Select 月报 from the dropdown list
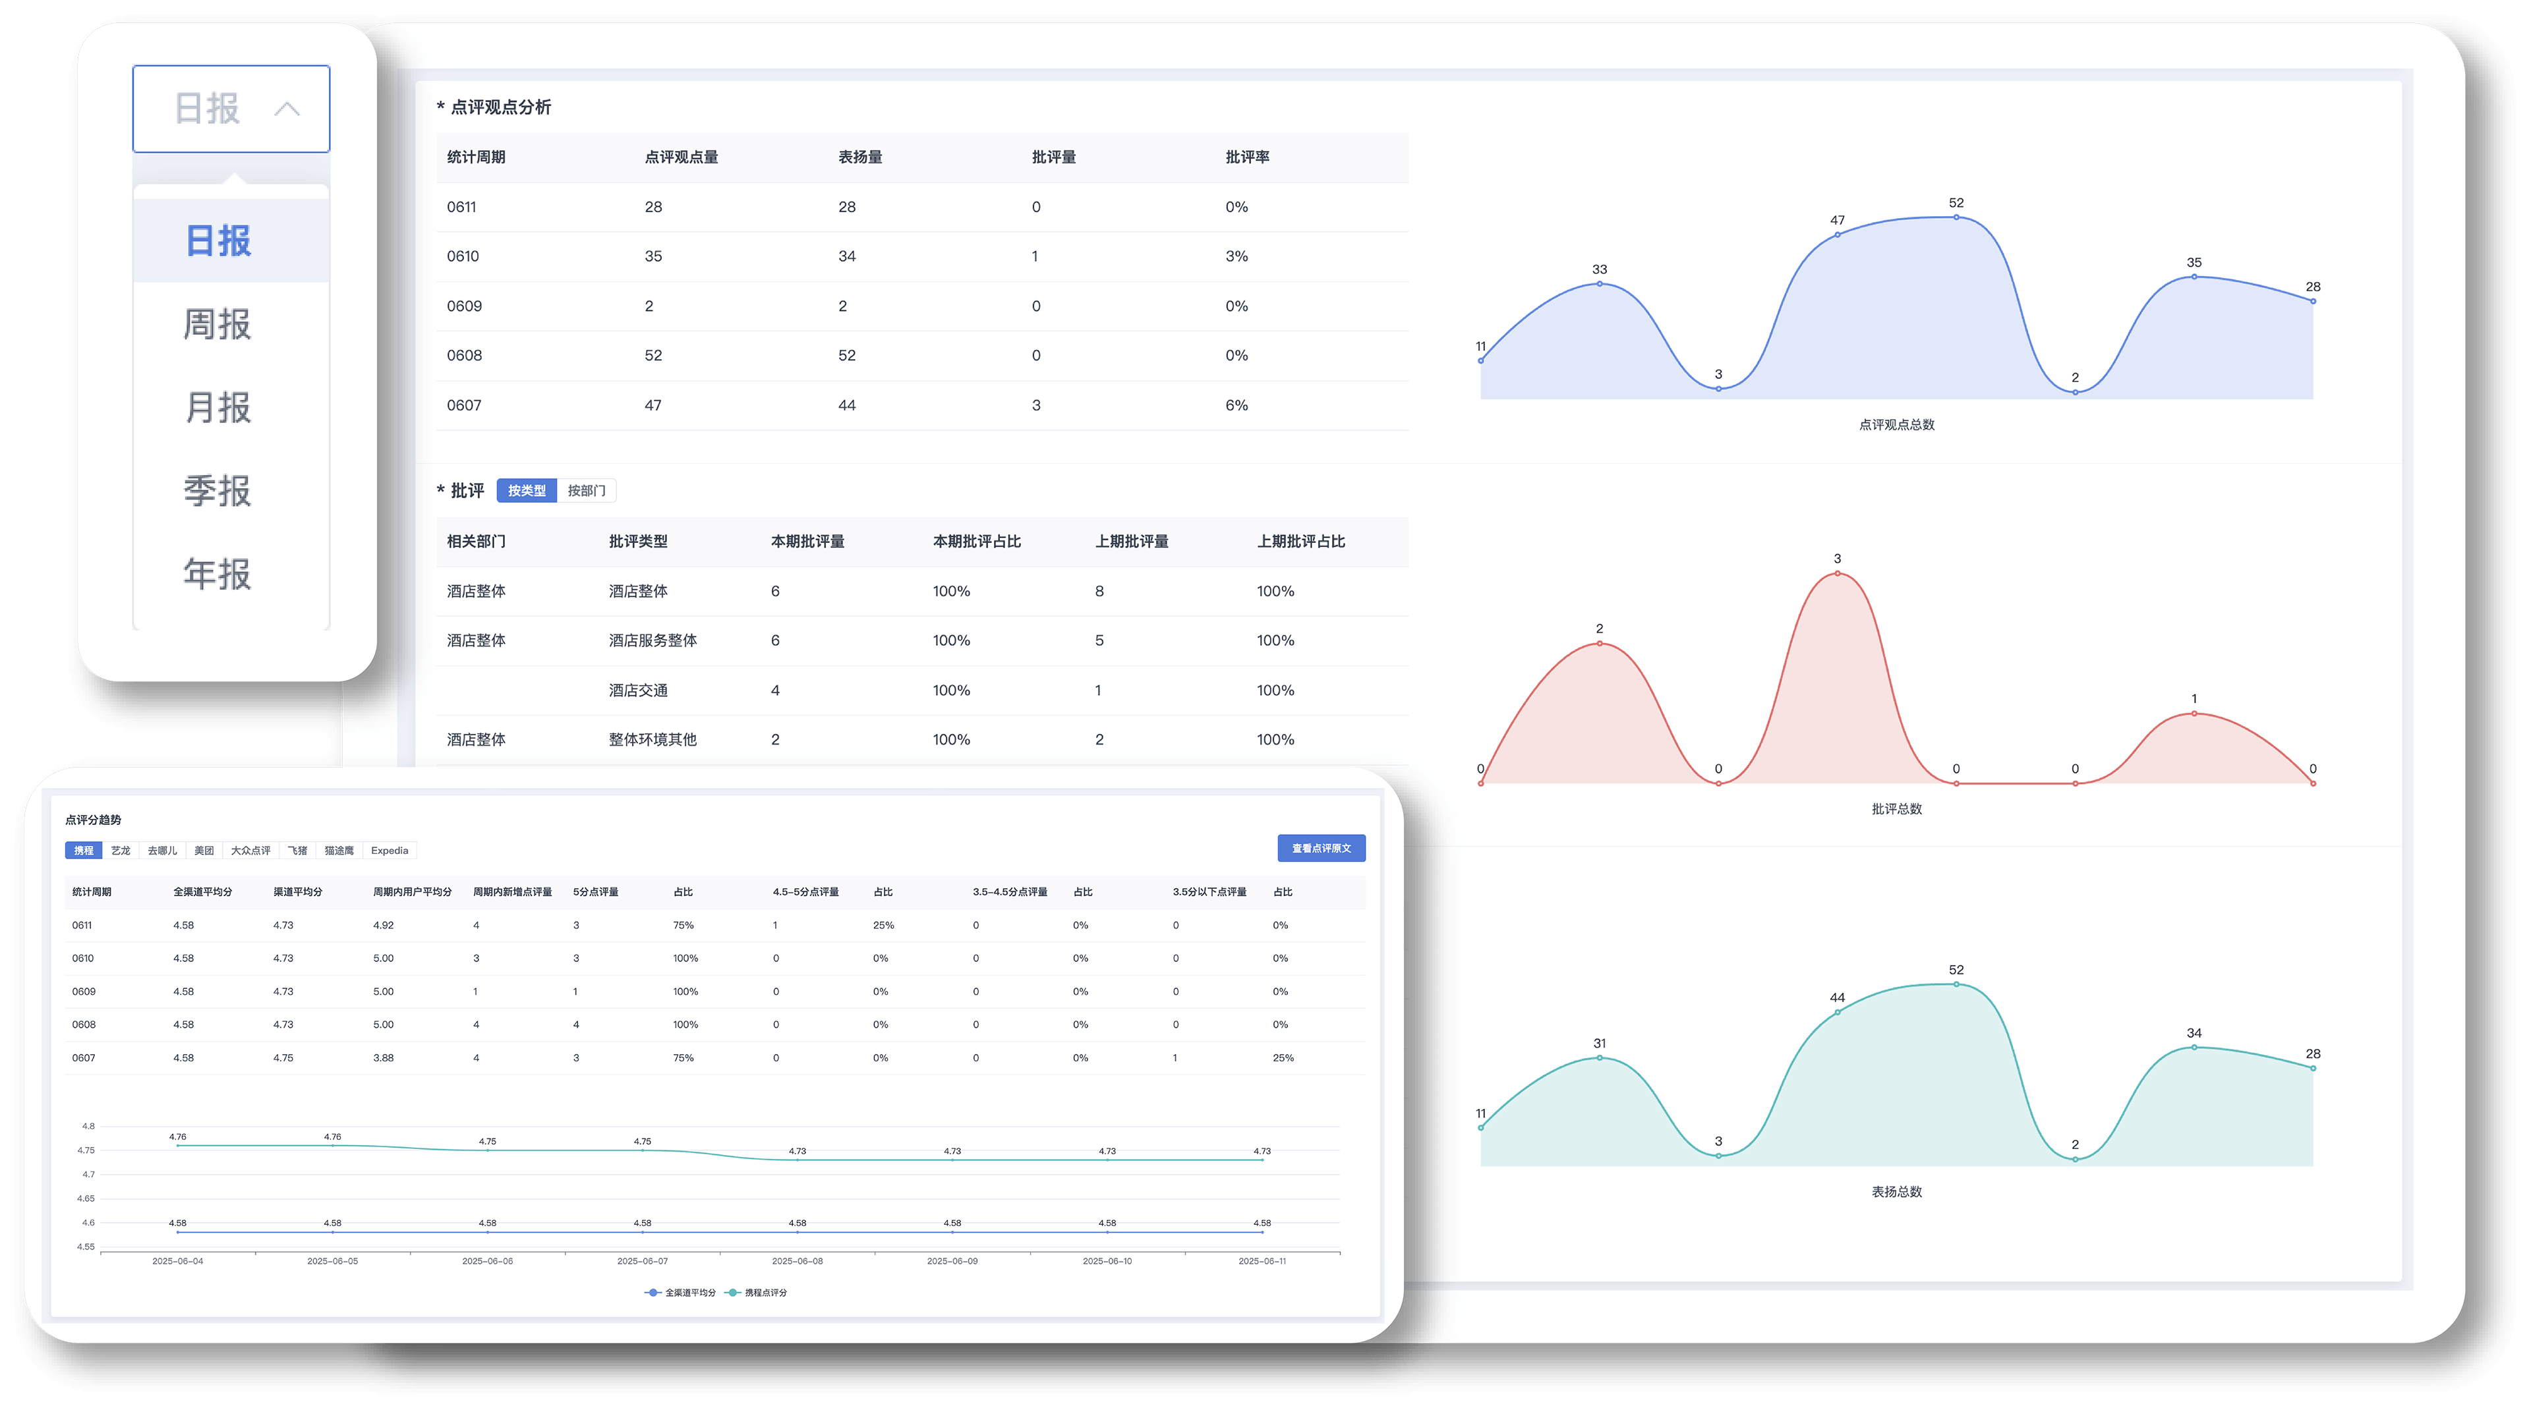The width and height of the screenshot is (2531, 1406). (x=218, y=407)
